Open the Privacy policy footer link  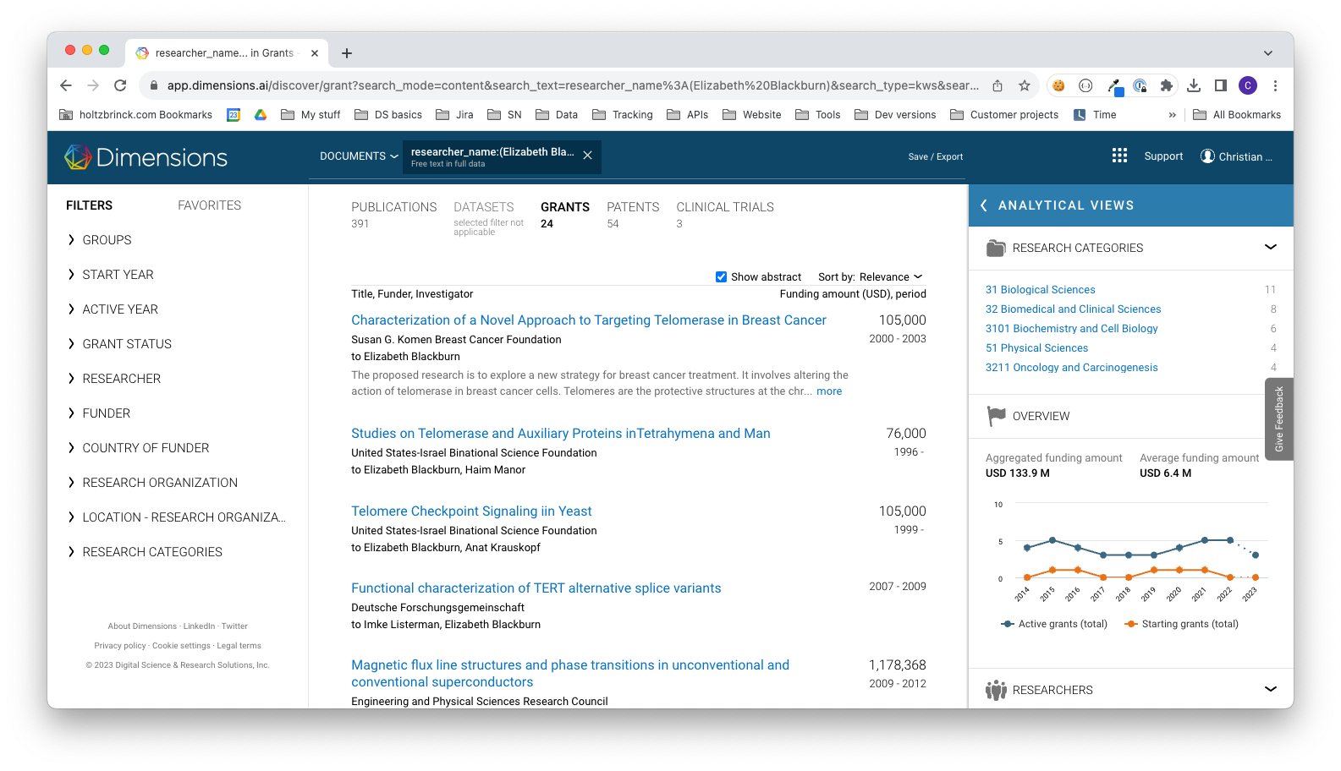coord(120,646)
